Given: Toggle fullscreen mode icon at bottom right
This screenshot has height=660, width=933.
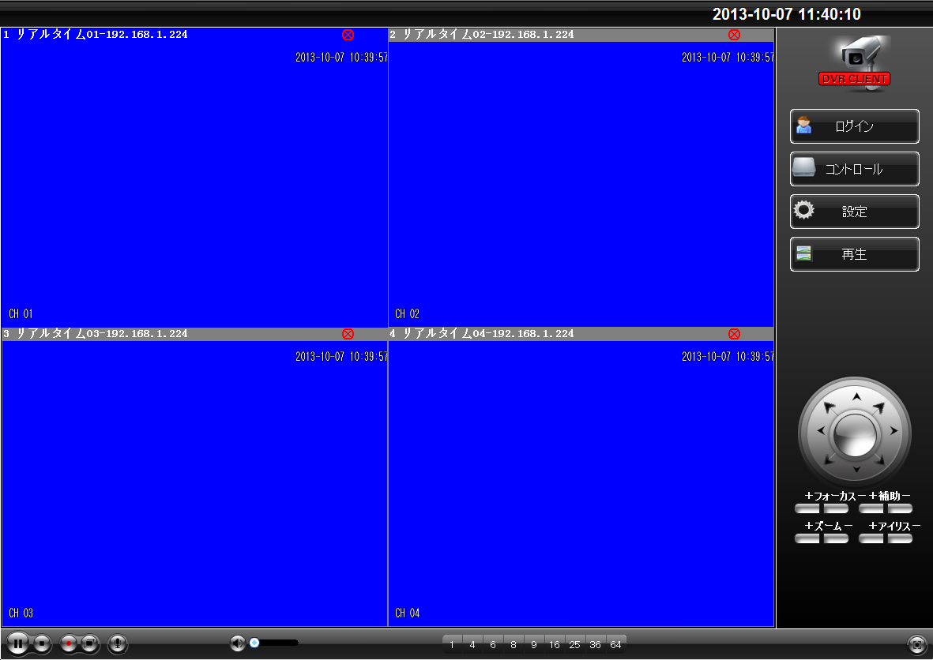Looking at the screenshot, I should coord(917,644).
